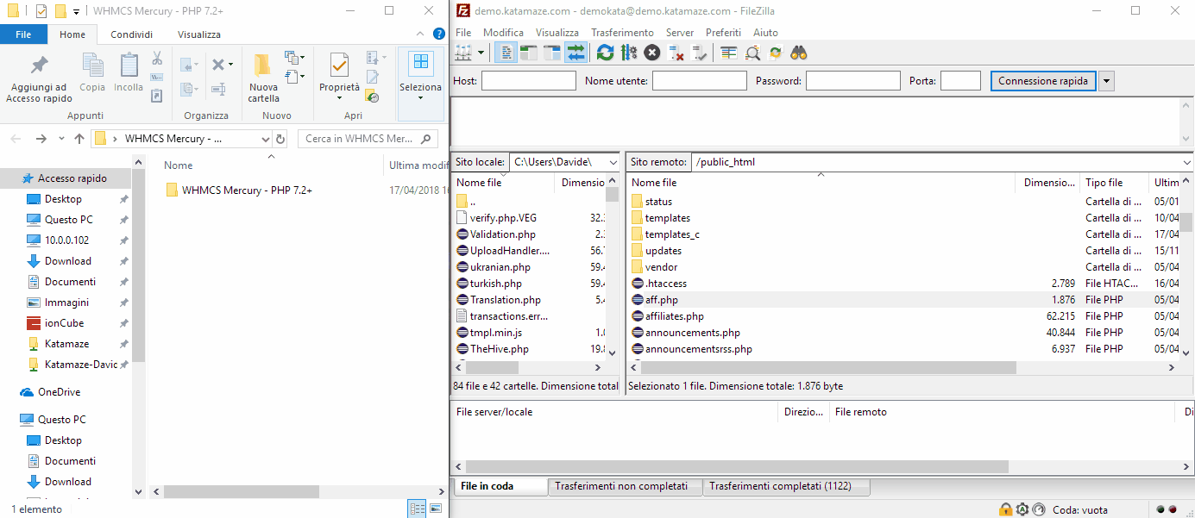Click the Porta input field
Image resolution: width=1195 pixels, height=518 pixels.
pyautogui.click(x=960, y=81)
